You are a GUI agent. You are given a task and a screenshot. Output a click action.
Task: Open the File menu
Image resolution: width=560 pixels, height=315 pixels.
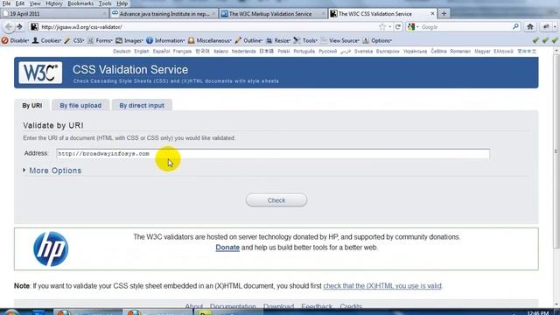coord(6,3)
